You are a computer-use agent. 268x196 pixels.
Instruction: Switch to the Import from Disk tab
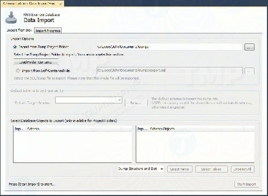click(19, 30)
